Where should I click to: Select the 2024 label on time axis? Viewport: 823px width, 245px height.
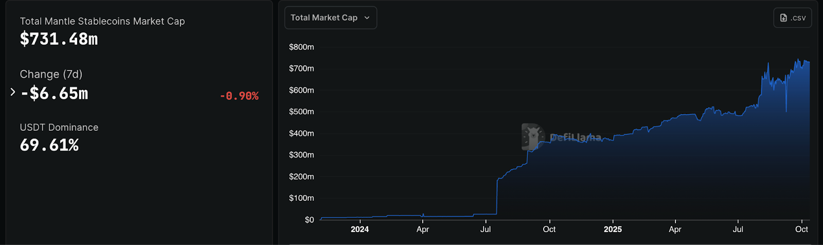[360, 229]
